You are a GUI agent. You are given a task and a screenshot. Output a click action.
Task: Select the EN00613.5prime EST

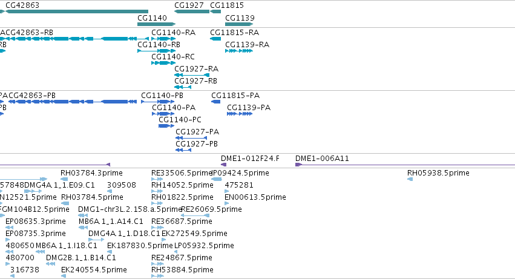226,203
